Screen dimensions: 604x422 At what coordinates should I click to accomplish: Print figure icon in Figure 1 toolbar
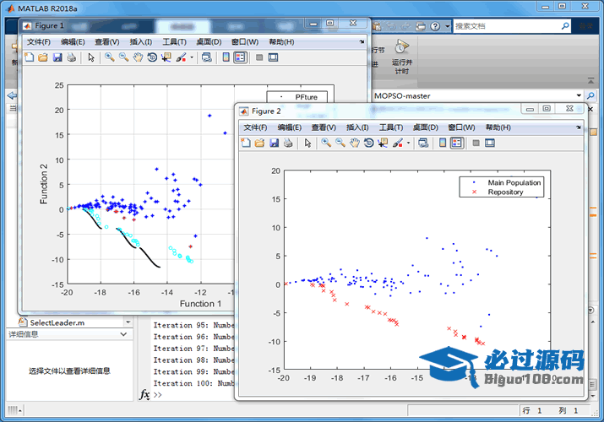[71, 57]
